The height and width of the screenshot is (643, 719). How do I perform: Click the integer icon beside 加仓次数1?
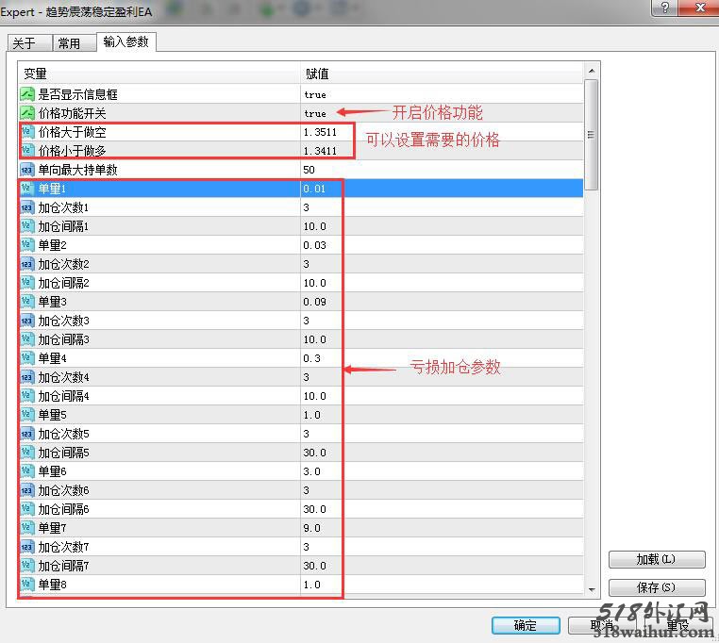[27, 207]
